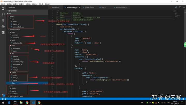Expand the Vuex folder
Image resolution: width=186 pixels, height=105 pixels.
click(x=27, y=51)
